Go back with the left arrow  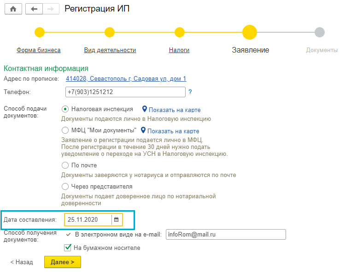(x=34, y=9)
